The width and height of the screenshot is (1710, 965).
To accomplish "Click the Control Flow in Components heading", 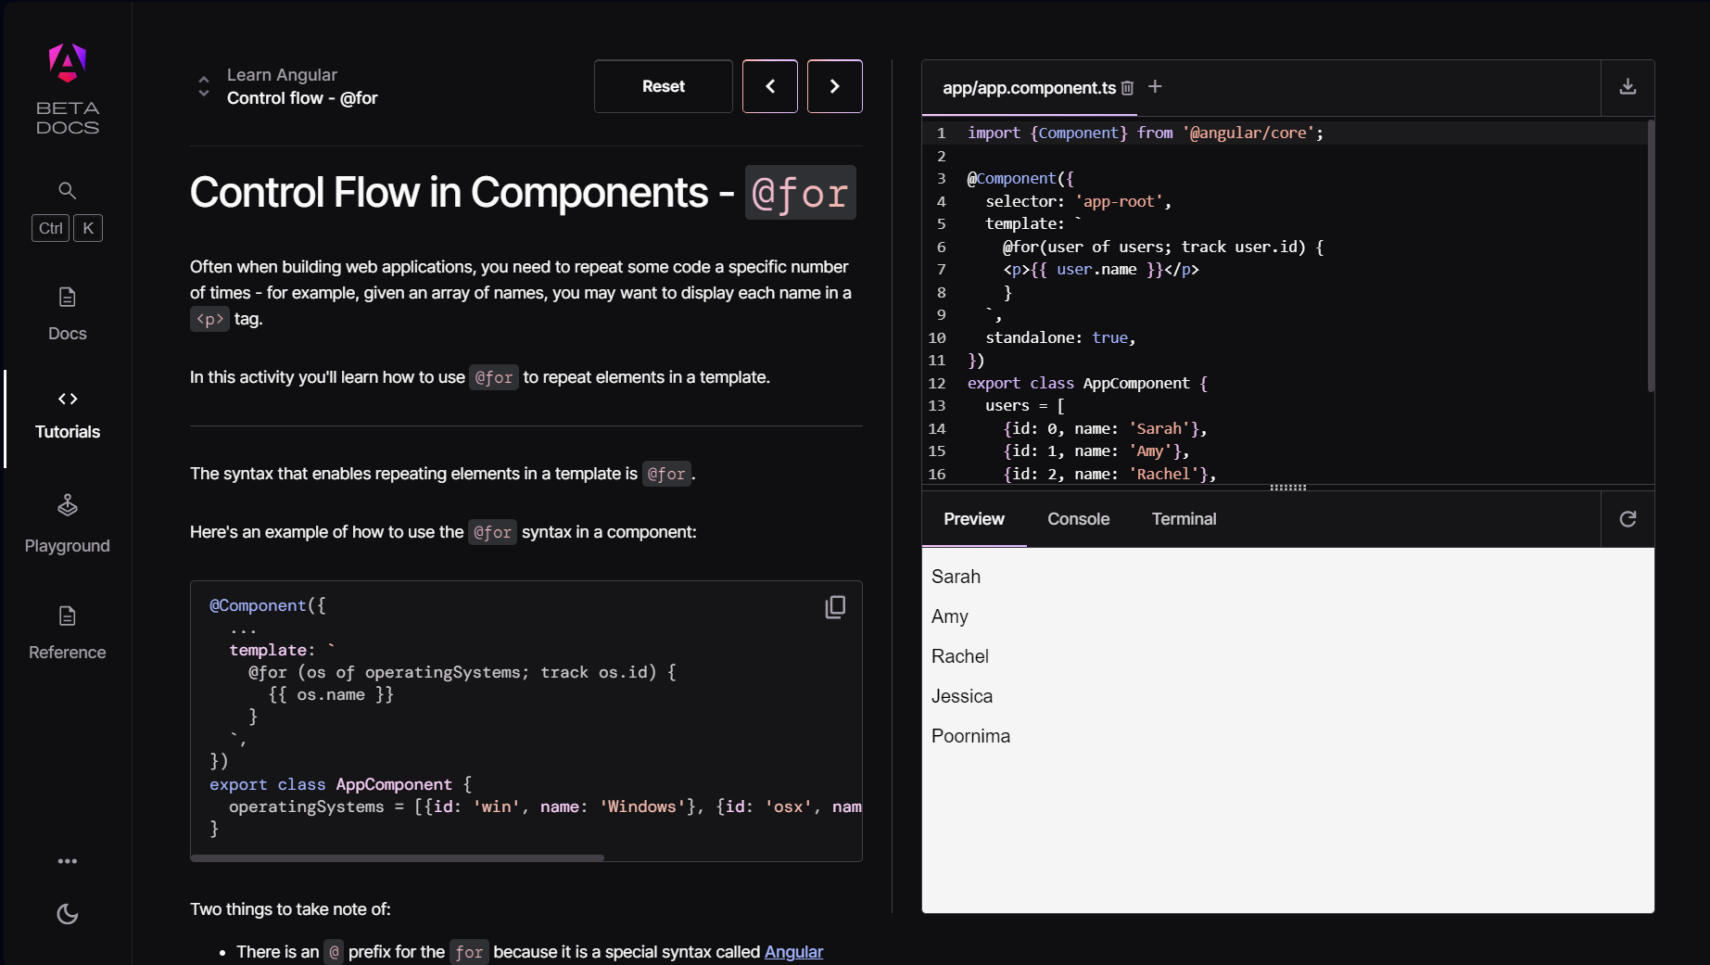I will pyautogui.click(x=523, y=193).
